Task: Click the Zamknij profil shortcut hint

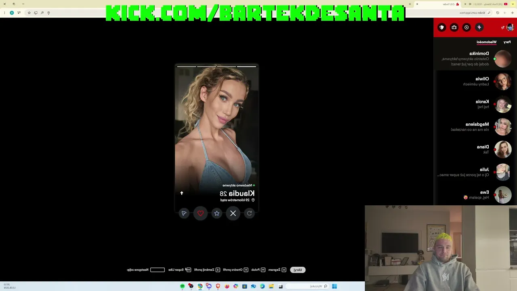Action: click(x=207, y=270)
